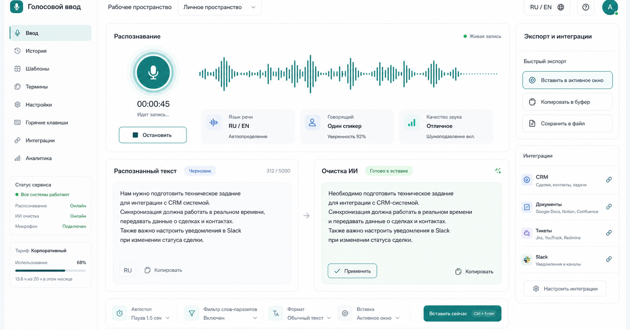Click the 312 / 5000 character counter
Viewport: 630px width, 330px height.
tap(278, 171)
